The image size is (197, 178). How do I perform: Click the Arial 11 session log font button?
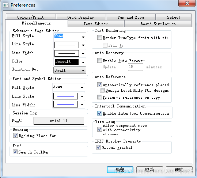tap(59, 121)
